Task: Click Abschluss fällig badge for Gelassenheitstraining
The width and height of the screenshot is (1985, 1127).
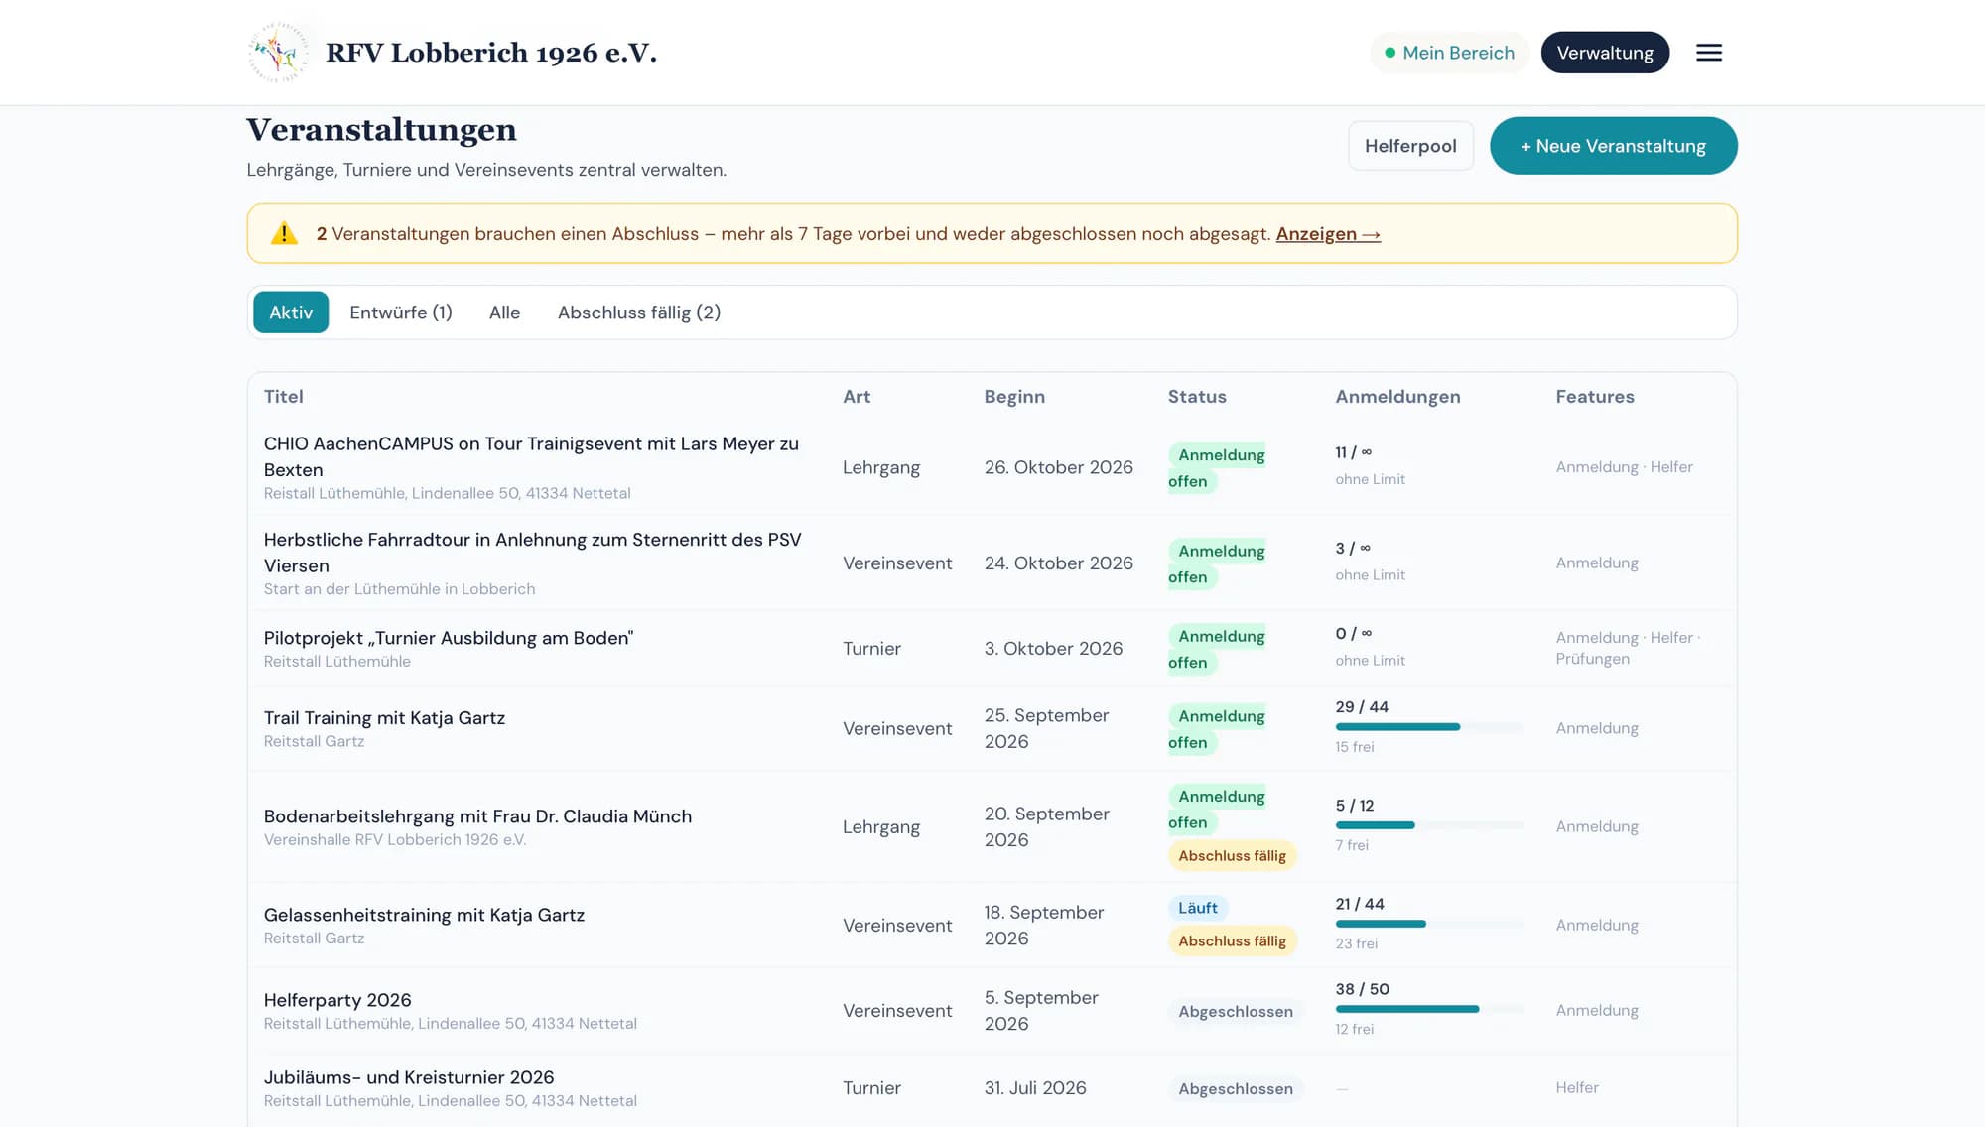Action: [1232, 940]
